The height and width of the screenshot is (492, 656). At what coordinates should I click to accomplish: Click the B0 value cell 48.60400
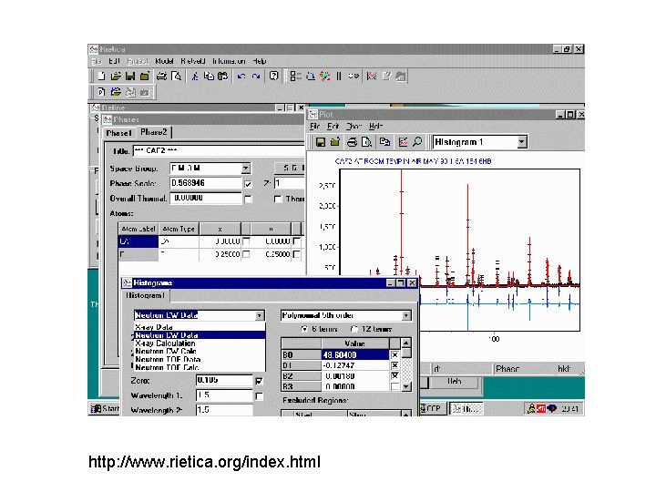355,354
